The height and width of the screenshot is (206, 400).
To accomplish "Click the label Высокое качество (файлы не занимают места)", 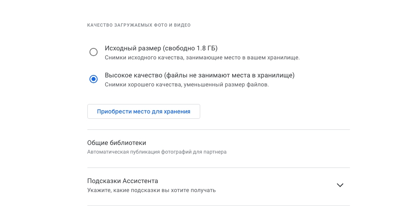I will click(x=200, y=75).
